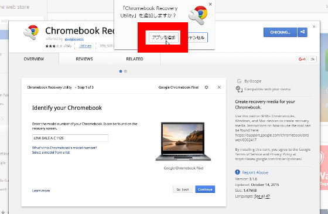Open the support.google.com instructions link

(272, 137)
